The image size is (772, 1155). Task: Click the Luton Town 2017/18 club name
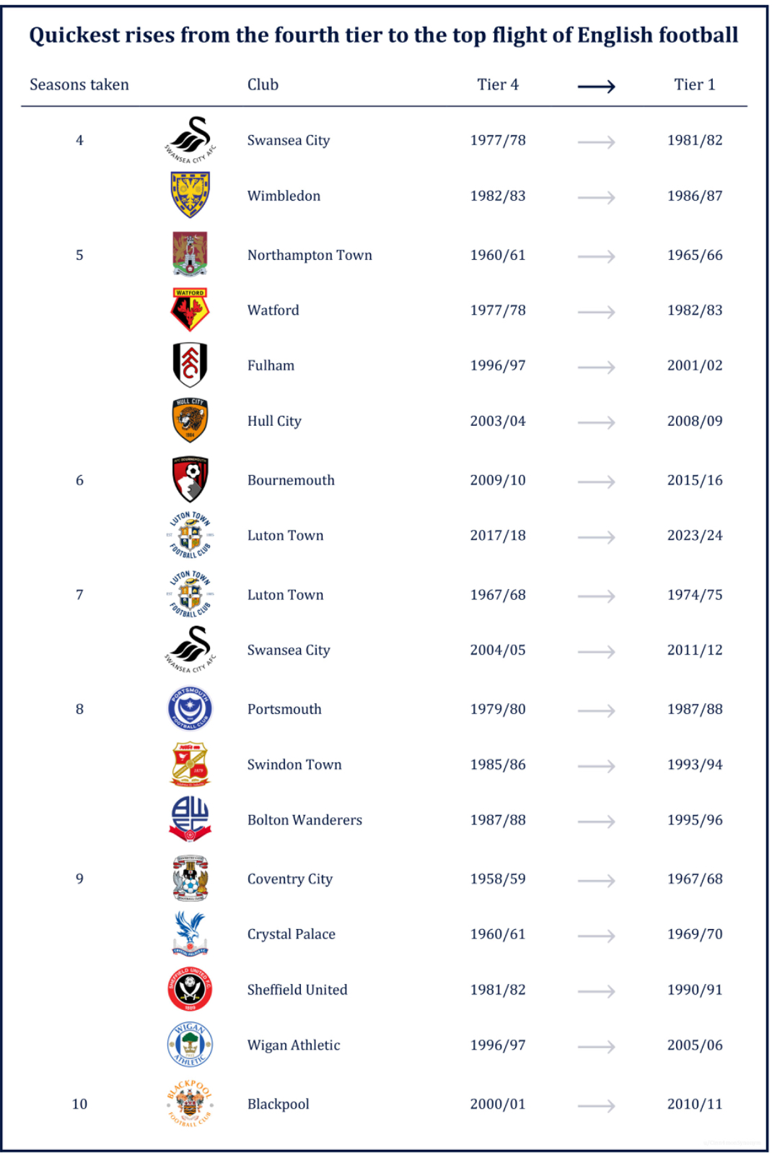pos(286,535)
